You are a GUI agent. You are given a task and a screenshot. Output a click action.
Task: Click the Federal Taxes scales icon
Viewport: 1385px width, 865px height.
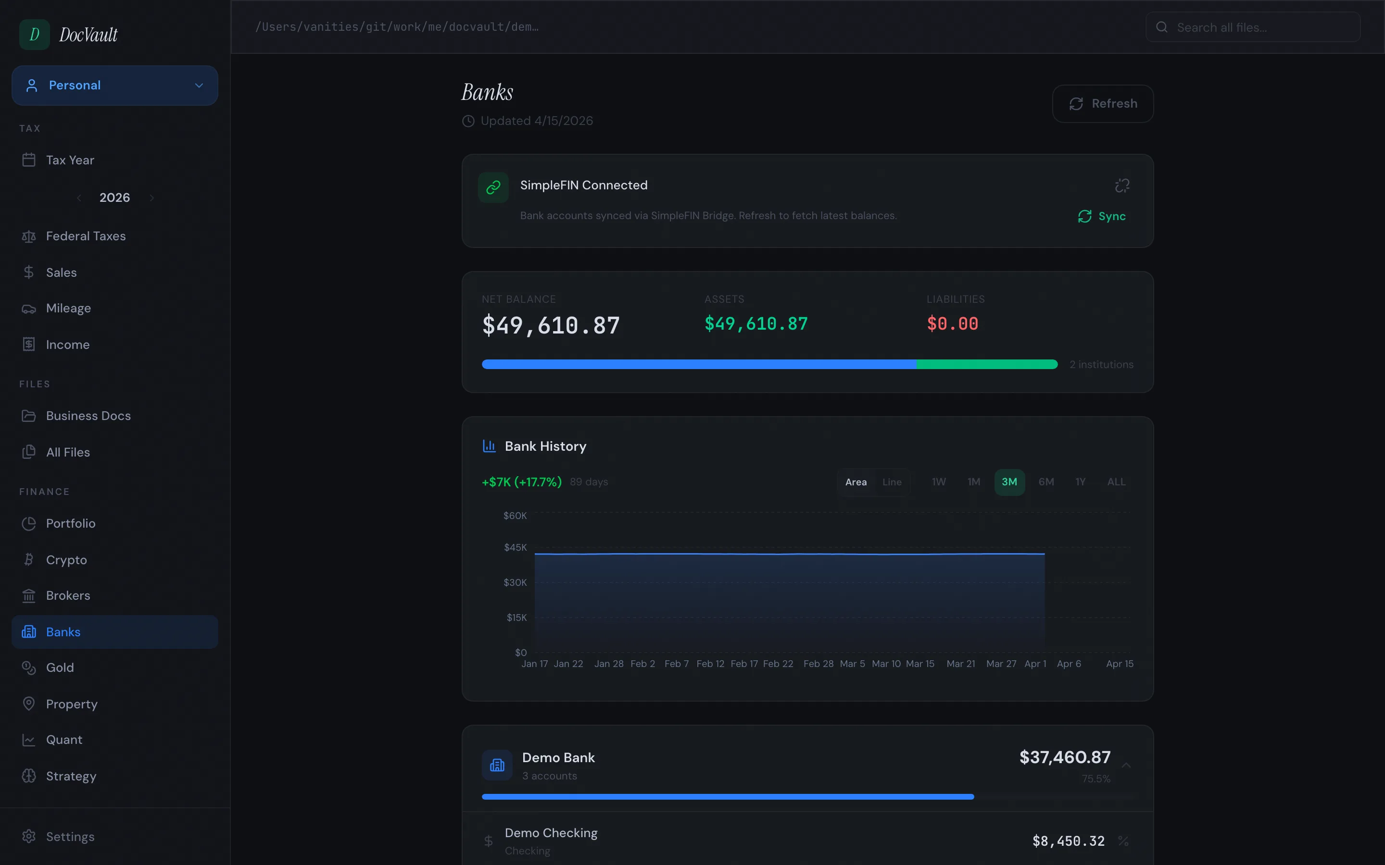click(x=29, y=236)
